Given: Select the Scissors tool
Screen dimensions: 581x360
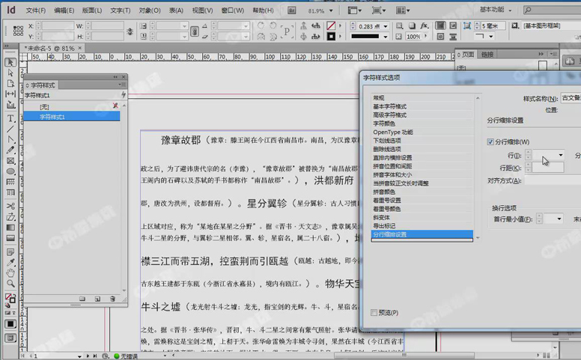Looking at the screenshot, I should (10, 206).
